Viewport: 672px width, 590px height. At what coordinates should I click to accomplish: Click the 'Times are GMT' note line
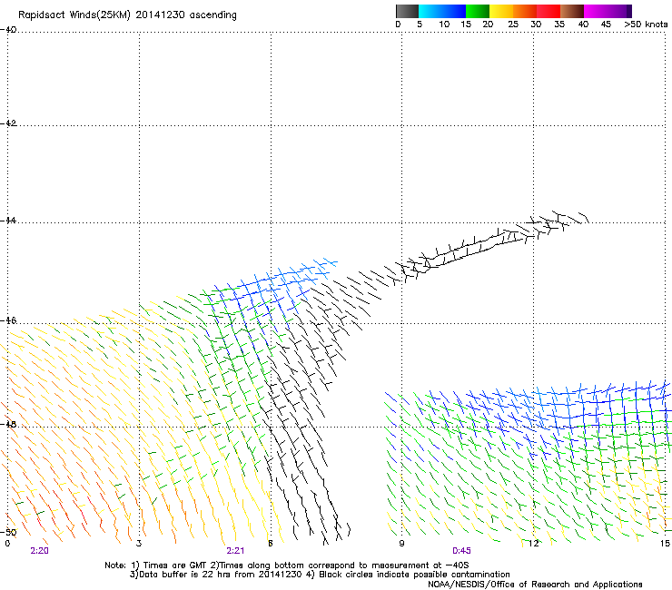tap(287, 565)
